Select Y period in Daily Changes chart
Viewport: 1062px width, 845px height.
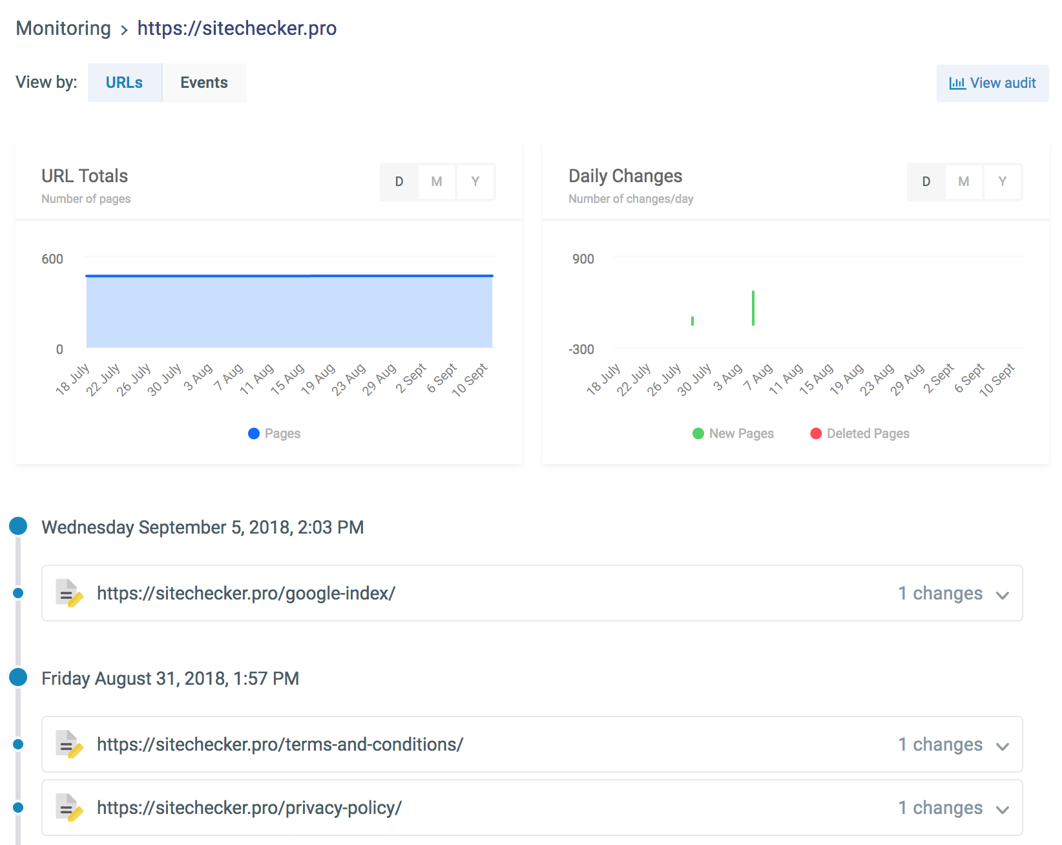click(1003, 182)
